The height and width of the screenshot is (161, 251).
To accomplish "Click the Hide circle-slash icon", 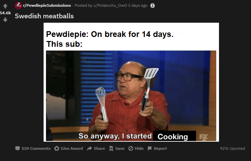I will [131, 148].
